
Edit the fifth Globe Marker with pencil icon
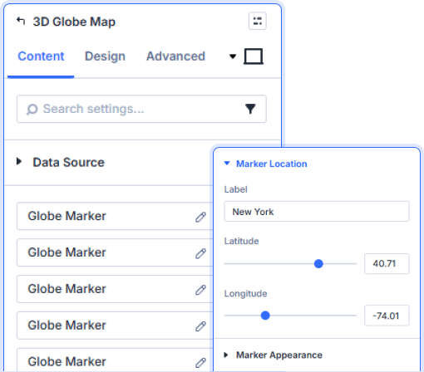200,363
